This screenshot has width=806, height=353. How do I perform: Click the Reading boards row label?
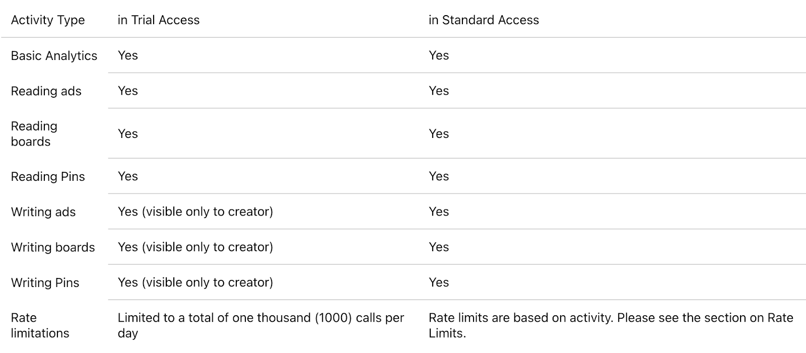click(34, 134)
